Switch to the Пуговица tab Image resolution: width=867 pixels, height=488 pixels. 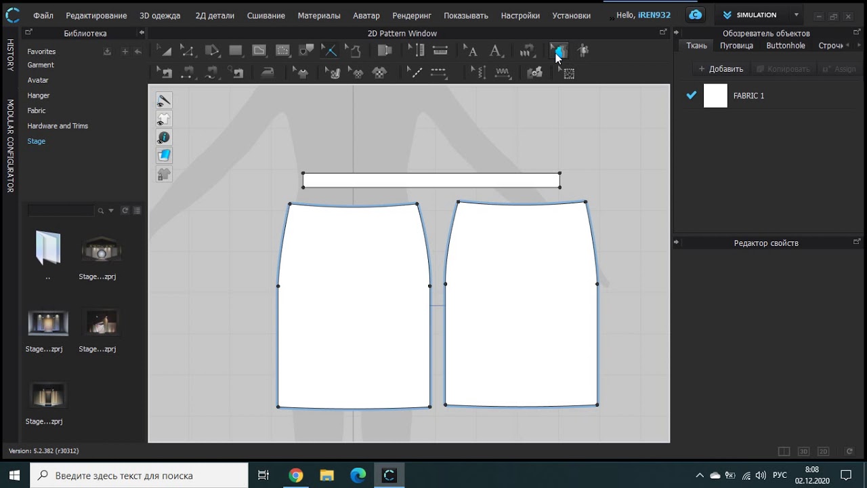[736, 45]
